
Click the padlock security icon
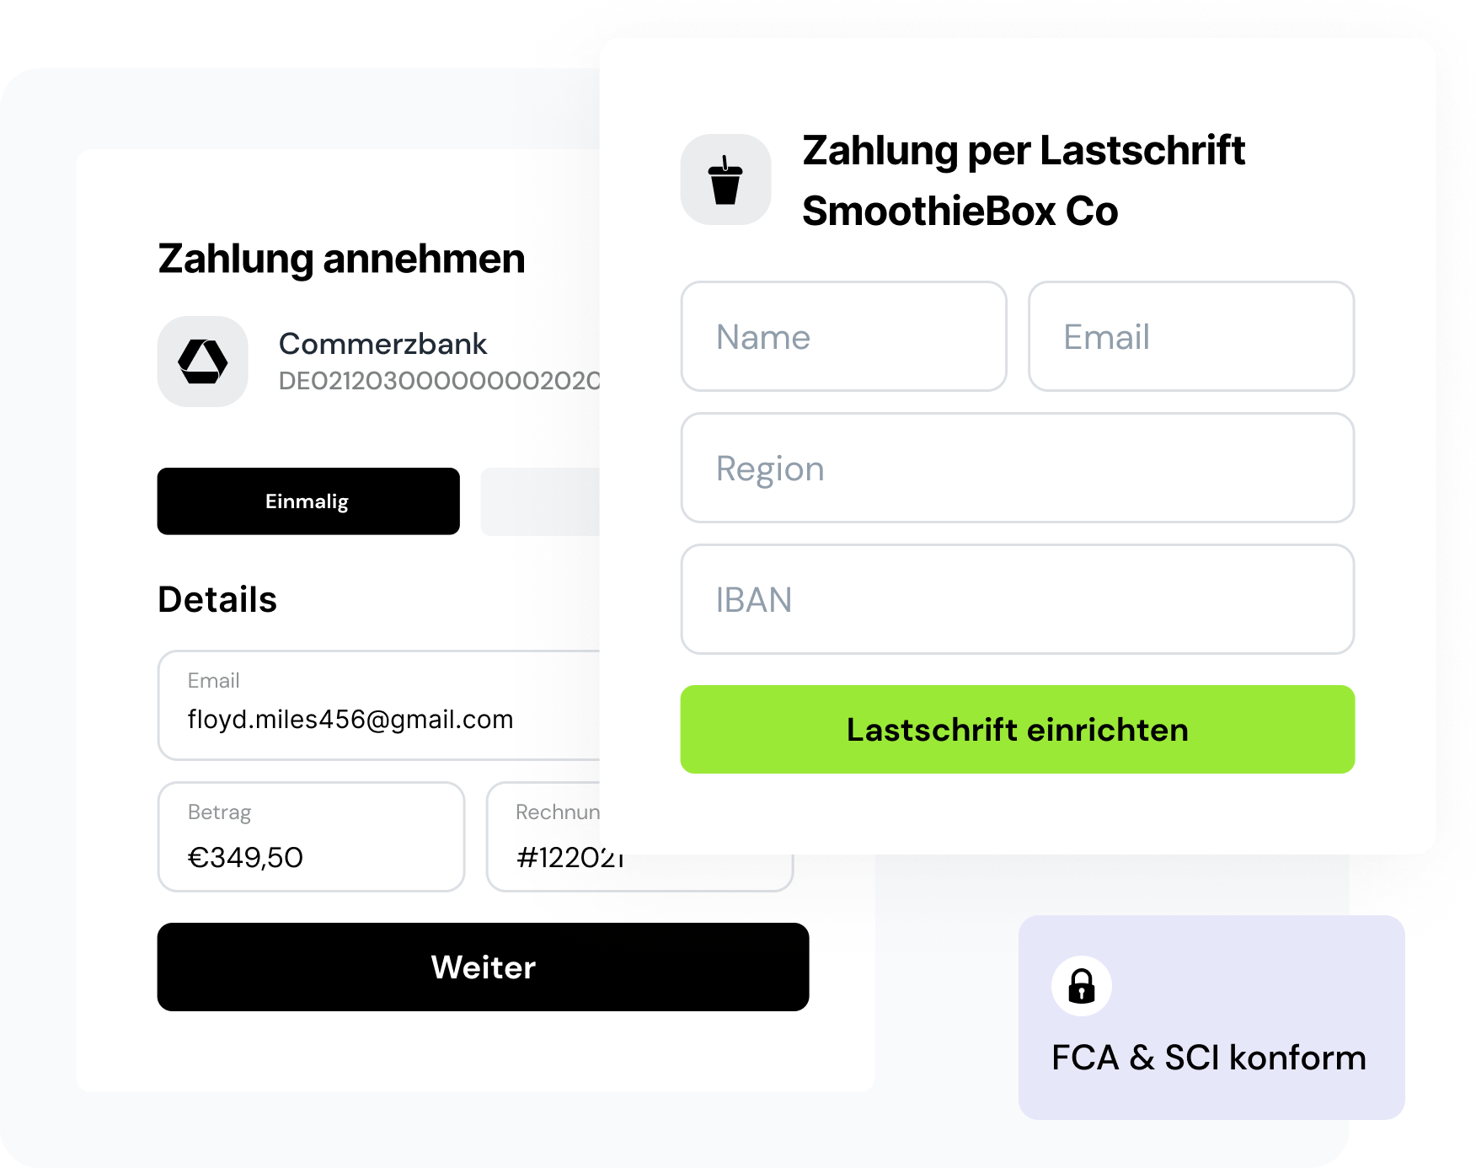pos(1082,986)
